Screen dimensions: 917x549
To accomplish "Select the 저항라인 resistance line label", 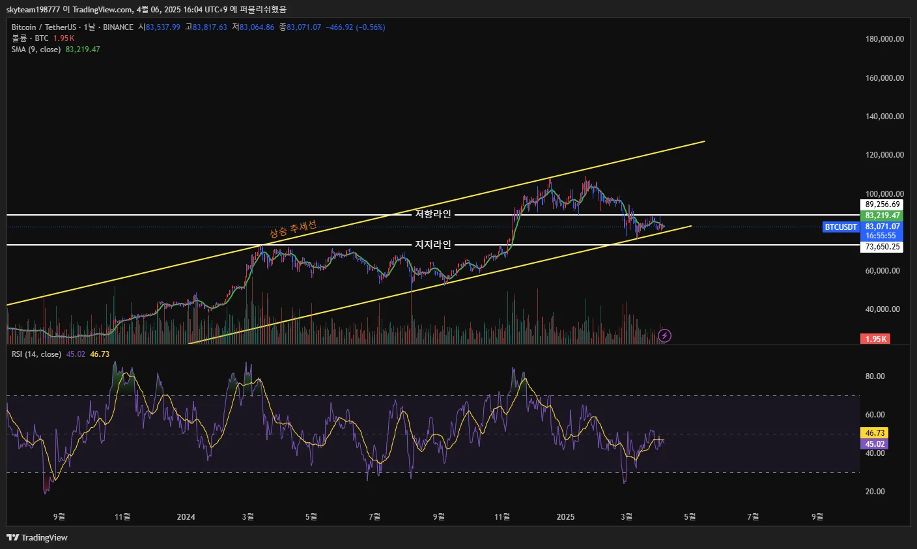I will [433, 214].
